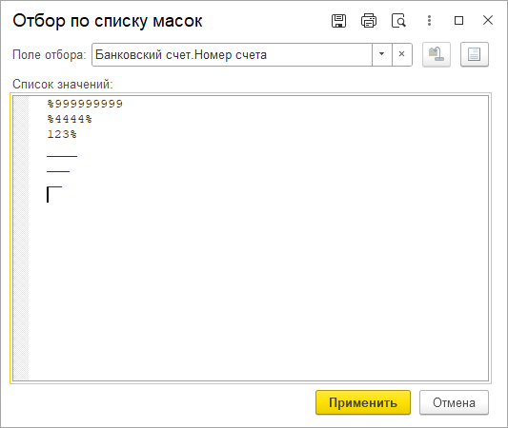Screen dimensions: 508x428
Task: Place cursor on line 123%
Action: point(62,134)
